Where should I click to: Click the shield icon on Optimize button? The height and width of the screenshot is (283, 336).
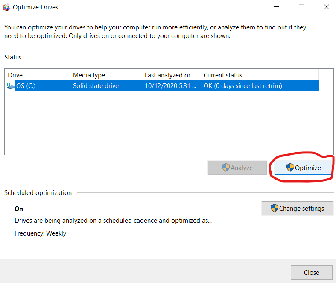[290, 168]
